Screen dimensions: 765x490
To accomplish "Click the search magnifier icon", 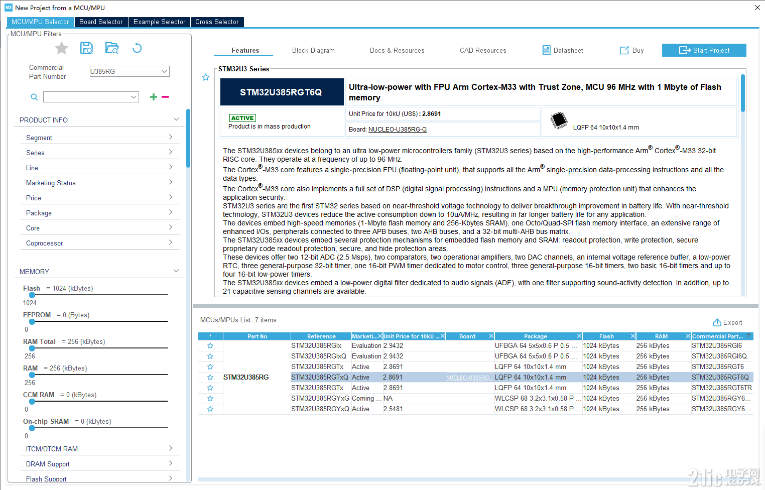I will (34, 97).
